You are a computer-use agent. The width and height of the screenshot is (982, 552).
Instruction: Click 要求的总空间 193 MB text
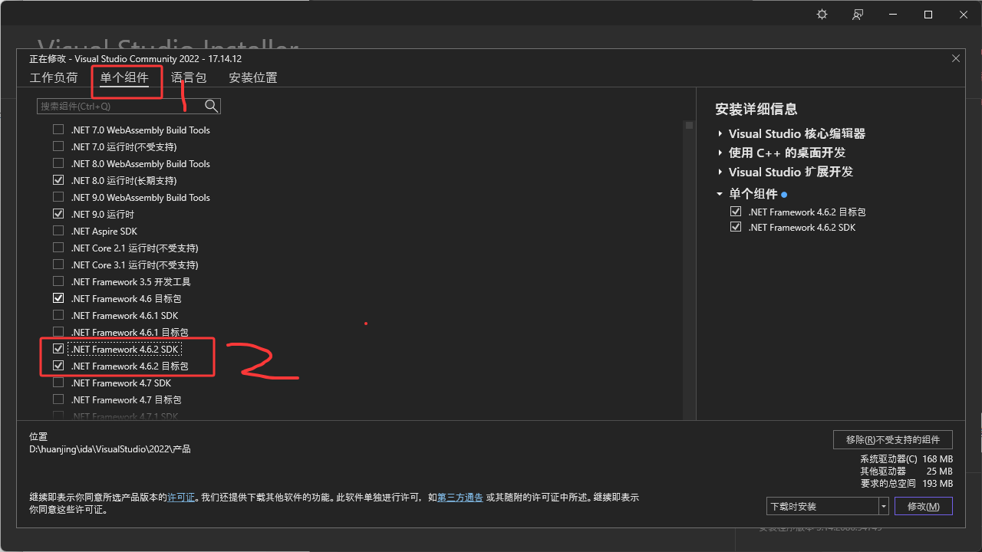point(906,483)
